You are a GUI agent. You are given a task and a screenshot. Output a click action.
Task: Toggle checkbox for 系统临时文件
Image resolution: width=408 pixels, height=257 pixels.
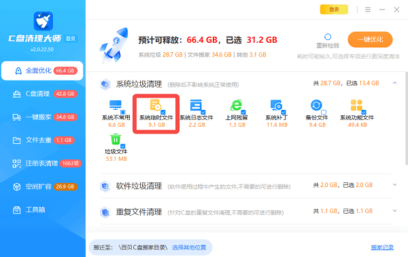pos(163,112)
